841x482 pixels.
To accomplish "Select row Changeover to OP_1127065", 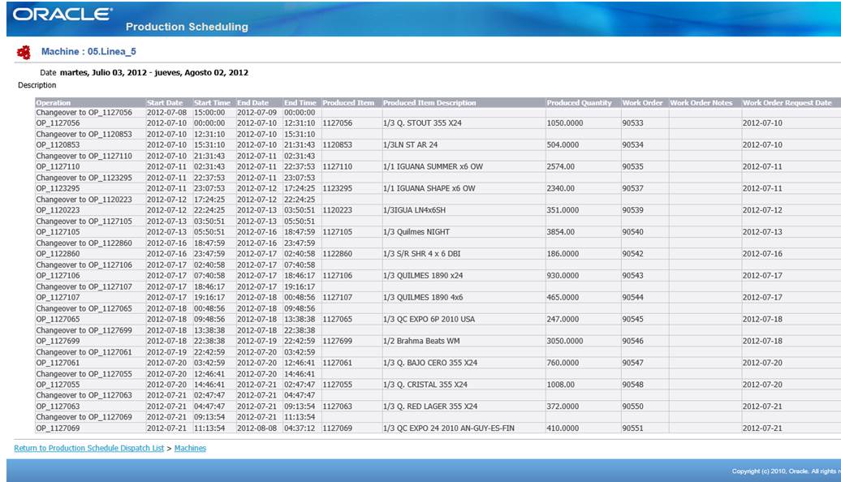I will (x=438, y=309).
